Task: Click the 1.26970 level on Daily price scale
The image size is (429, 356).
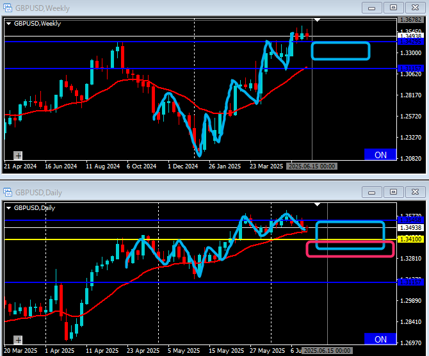Action: (x=410, y=343)
